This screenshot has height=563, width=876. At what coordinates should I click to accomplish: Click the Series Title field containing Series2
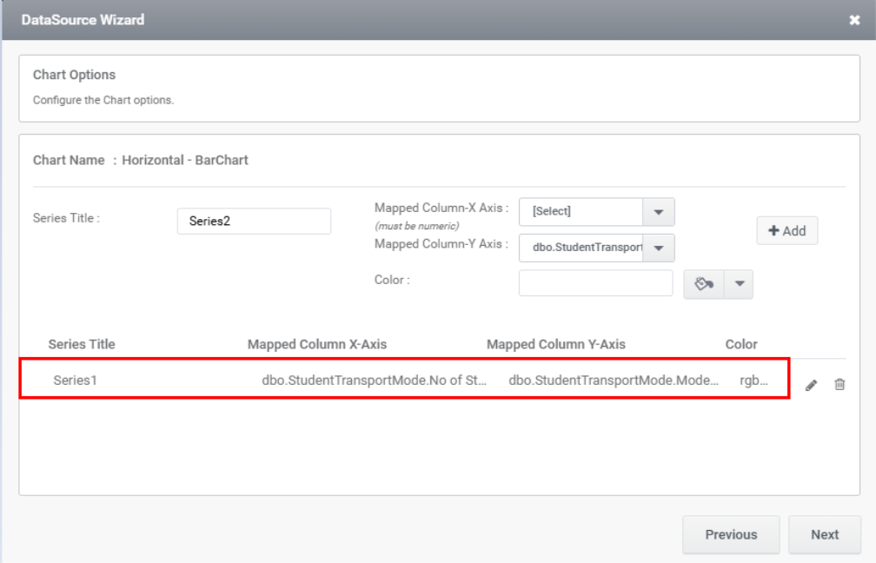[254, 222]
